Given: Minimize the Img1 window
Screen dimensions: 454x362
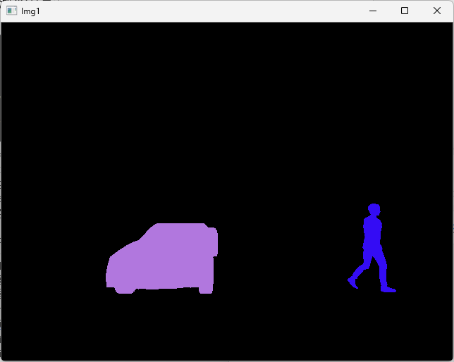Looking at the screenshot, I should click(x=372, y=11).
